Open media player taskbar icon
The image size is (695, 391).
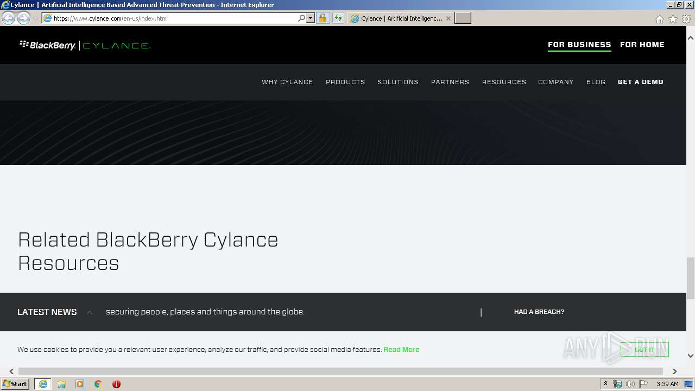click(x=80, y=384)
